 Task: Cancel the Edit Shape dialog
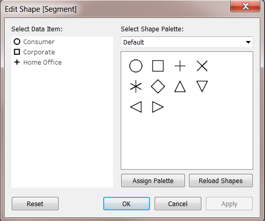point(178,204)
